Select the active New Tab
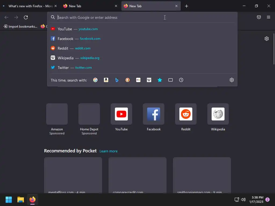Viewport: 275px width, 206px height. pyautogui.click(x=151, y=6)
